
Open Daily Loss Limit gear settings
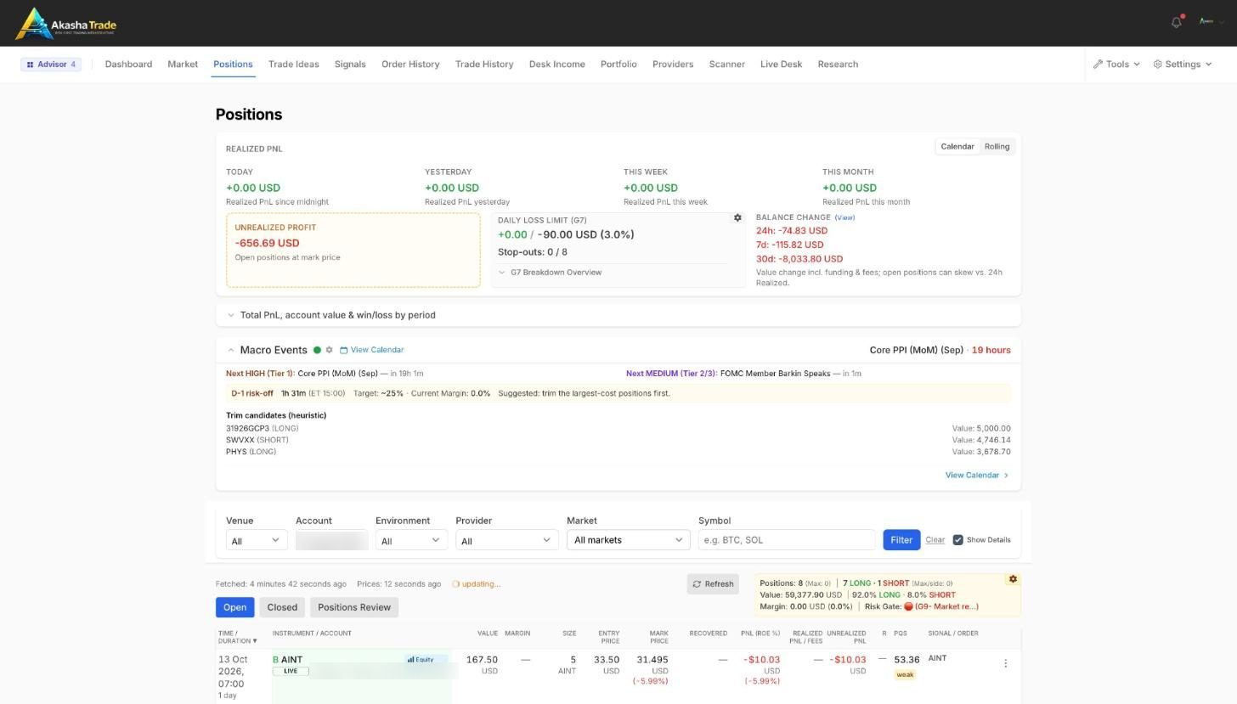pos(737,218)
